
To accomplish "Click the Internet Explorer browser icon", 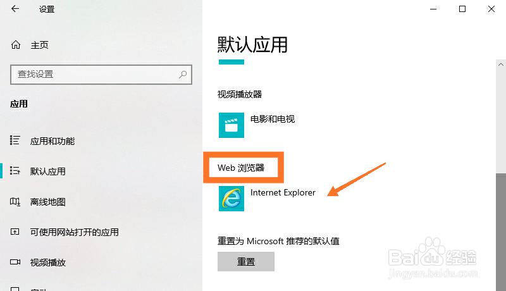I will [x=231, y=199].
